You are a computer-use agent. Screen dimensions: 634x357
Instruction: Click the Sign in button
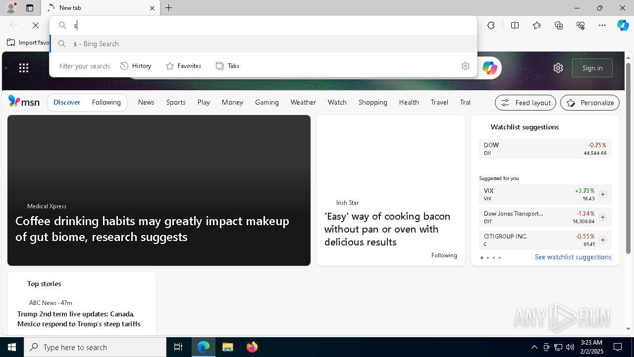point(592,68)
